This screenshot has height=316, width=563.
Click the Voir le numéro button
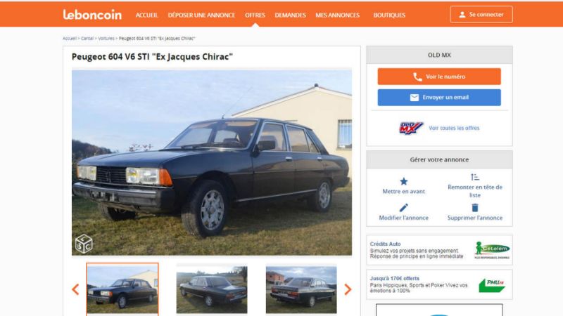point(439,77)
